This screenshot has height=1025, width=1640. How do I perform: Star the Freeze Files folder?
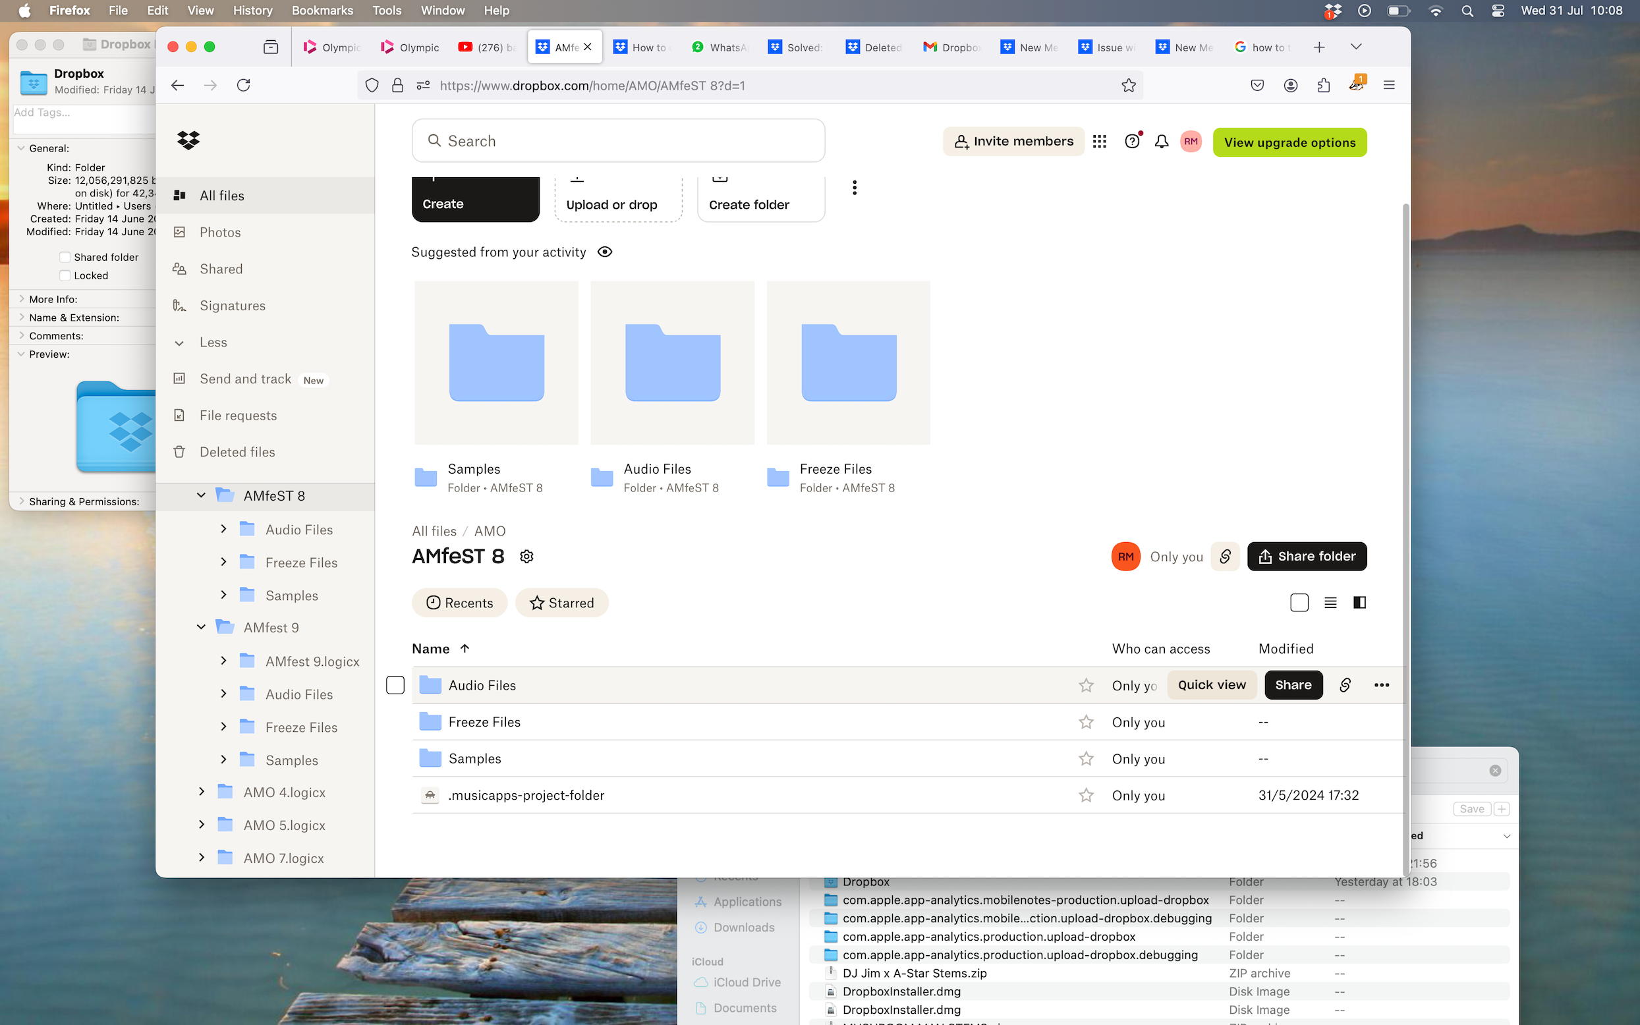[x=1086, y=722]
